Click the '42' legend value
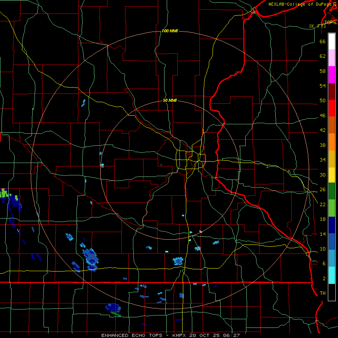Viewport: 338px width, 338px height. [x=323, y=130]
